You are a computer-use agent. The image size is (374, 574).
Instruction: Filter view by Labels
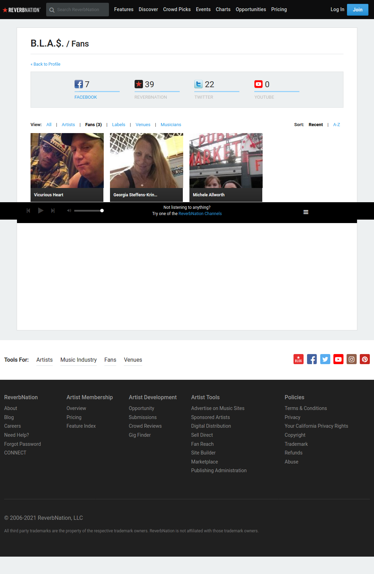119,125
